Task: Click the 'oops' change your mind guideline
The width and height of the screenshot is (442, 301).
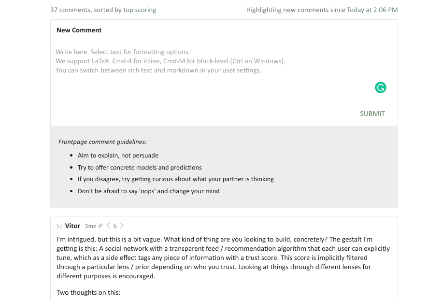Action: tap(149, 191)
